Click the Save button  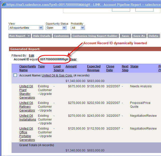coord(125,36)
